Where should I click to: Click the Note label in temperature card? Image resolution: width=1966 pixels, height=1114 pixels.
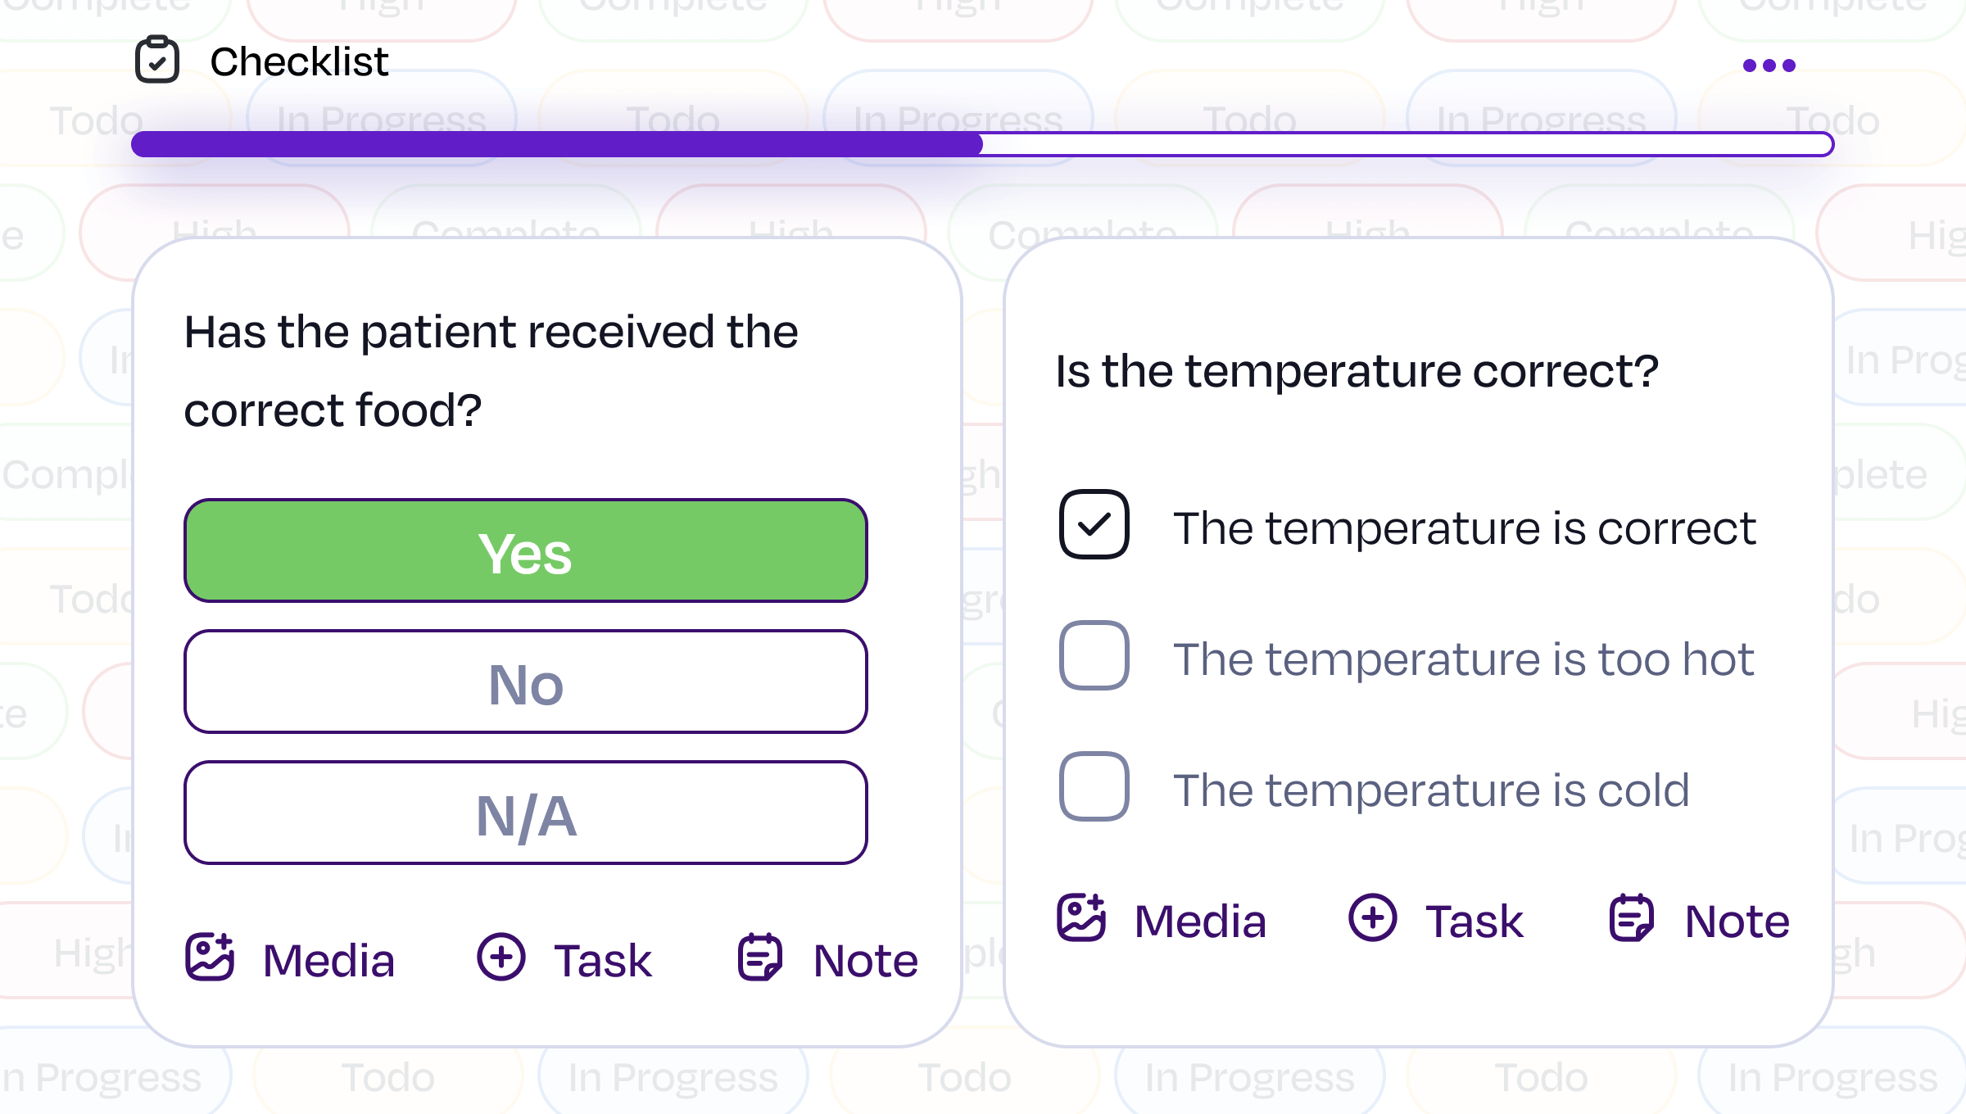click(1737, 922)
